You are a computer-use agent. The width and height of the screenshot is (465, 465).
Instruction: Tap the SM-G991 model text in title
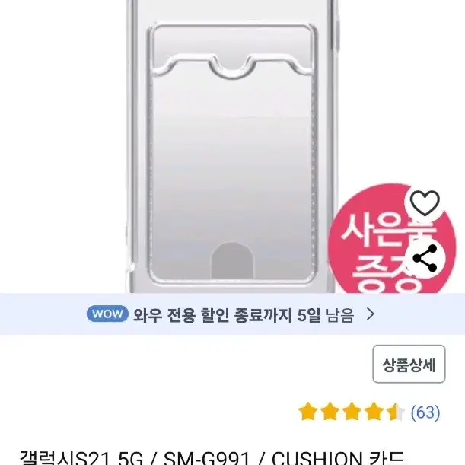tap(206, 459)
